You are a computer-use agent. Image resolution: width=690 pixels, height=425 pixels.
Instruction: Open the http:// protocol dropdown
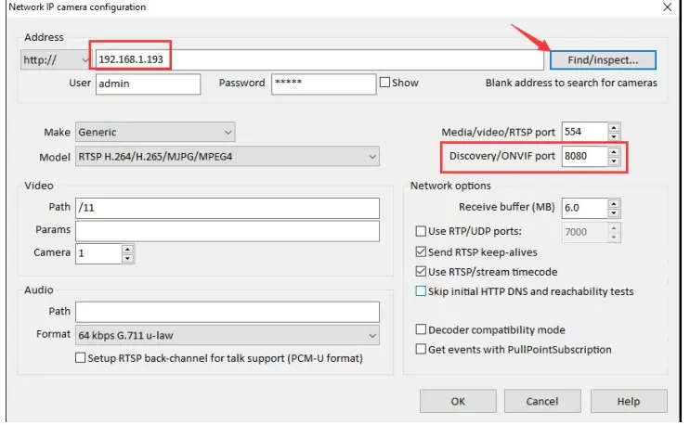(x=56, y=59)
